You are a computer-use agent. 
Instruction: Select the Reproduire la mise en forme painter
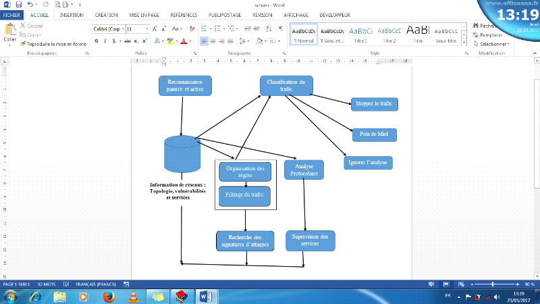(53, 43)
